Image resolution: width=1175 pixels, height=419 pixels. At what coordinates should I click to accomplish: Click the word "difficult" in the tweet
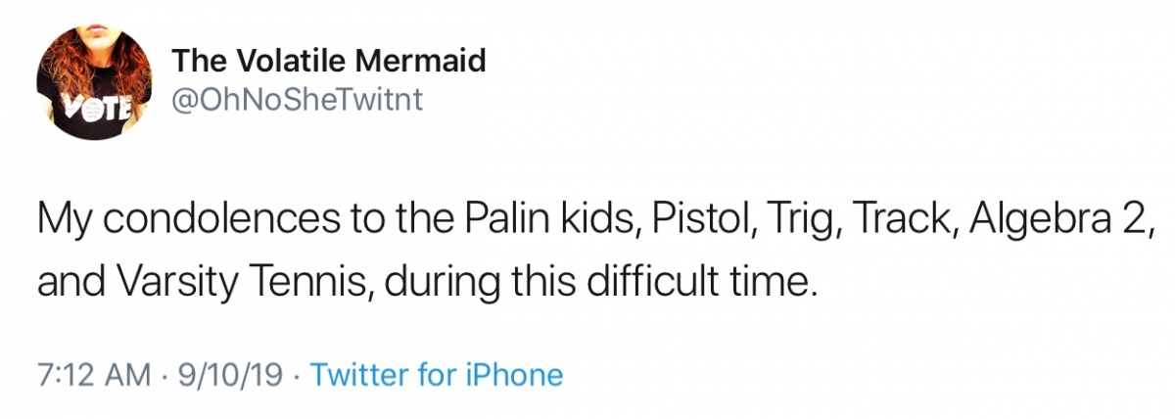(636, 281)
